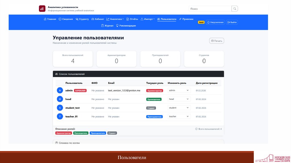Click the Руководитель badge in head row
The width and height of the screenshot is (291, 163).
pos(154,99)
